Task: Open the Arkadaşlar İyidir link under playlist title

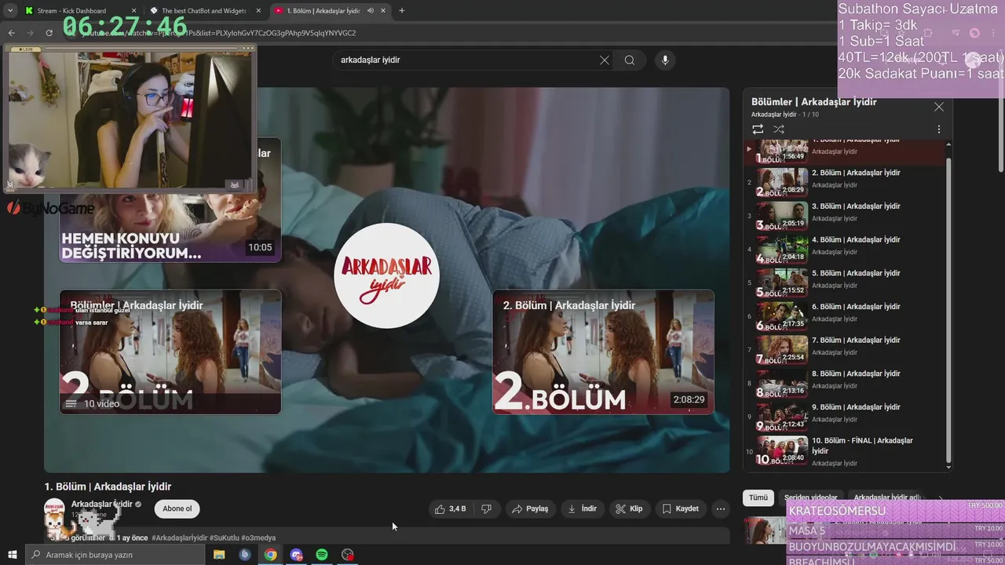Action: tap(773, 115)
